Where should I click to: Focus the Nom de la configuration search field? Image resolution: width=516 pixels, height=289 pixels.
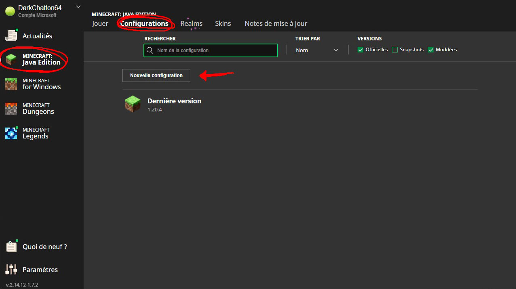(211, 50)
